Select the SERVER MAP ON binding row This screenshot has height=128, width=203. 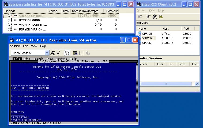[61, 29]
